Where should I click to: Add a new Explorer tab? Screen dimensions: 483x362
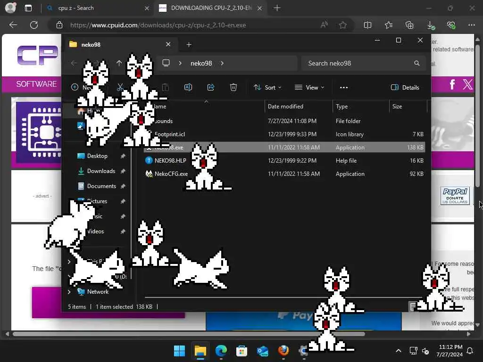(x=189, y=45)
